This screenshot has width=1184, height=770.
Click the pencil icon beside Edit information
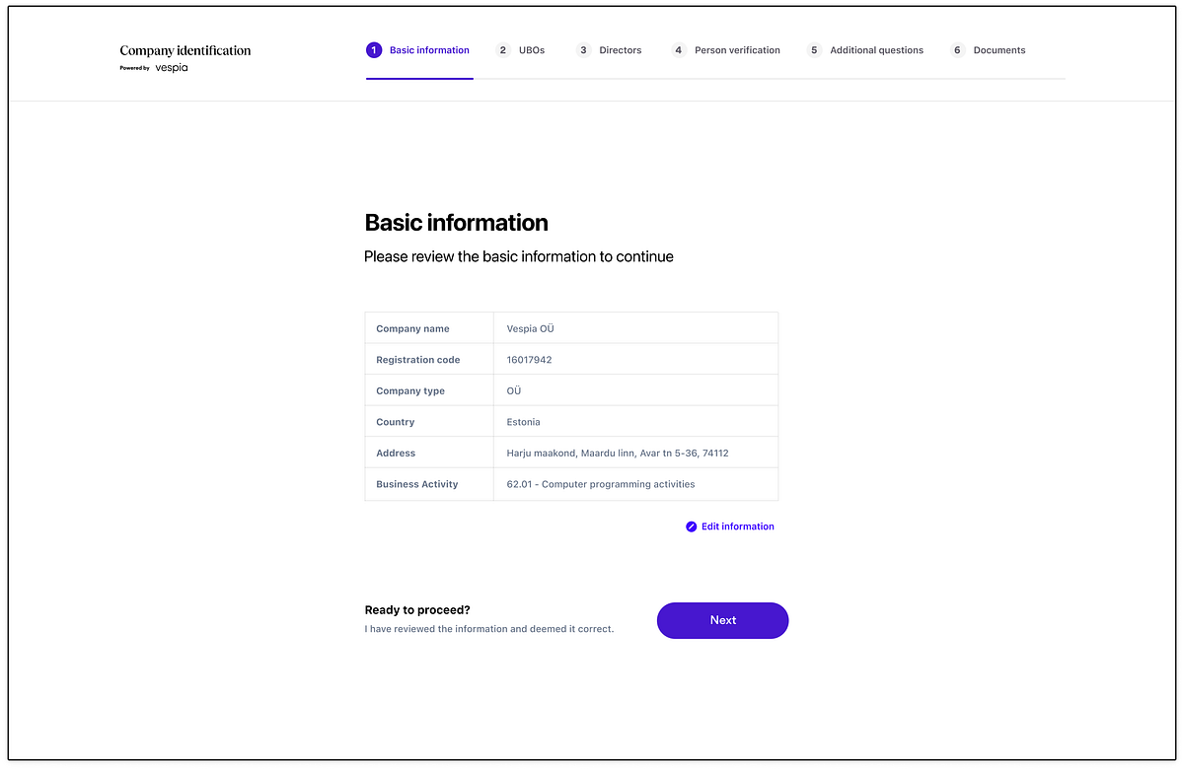click(x=692, y=526)
